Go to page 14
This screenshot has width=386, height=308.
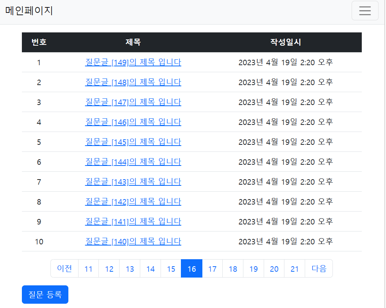point(150,269)
